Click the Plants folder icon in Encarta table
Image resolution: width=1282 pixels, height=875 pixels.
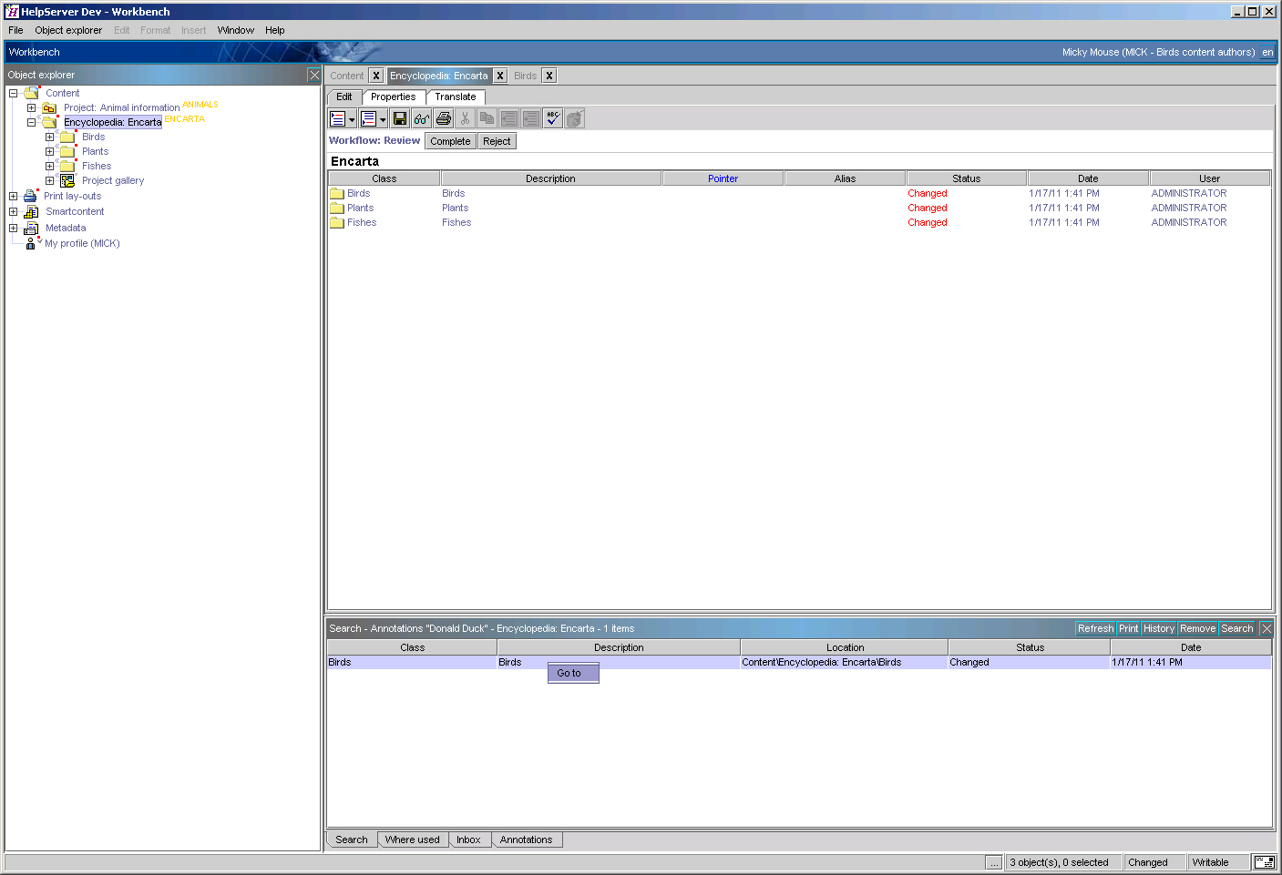point(337,208)
